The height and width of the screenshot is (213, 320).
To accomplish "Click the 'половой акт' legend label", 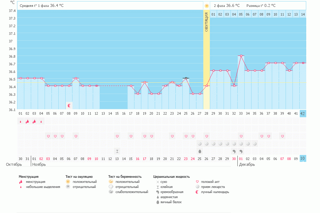I will 210,182.
